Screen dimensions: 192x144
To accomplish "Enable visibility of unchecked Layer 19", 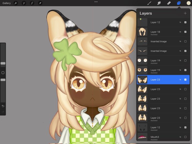I will (x=186, y=60).
